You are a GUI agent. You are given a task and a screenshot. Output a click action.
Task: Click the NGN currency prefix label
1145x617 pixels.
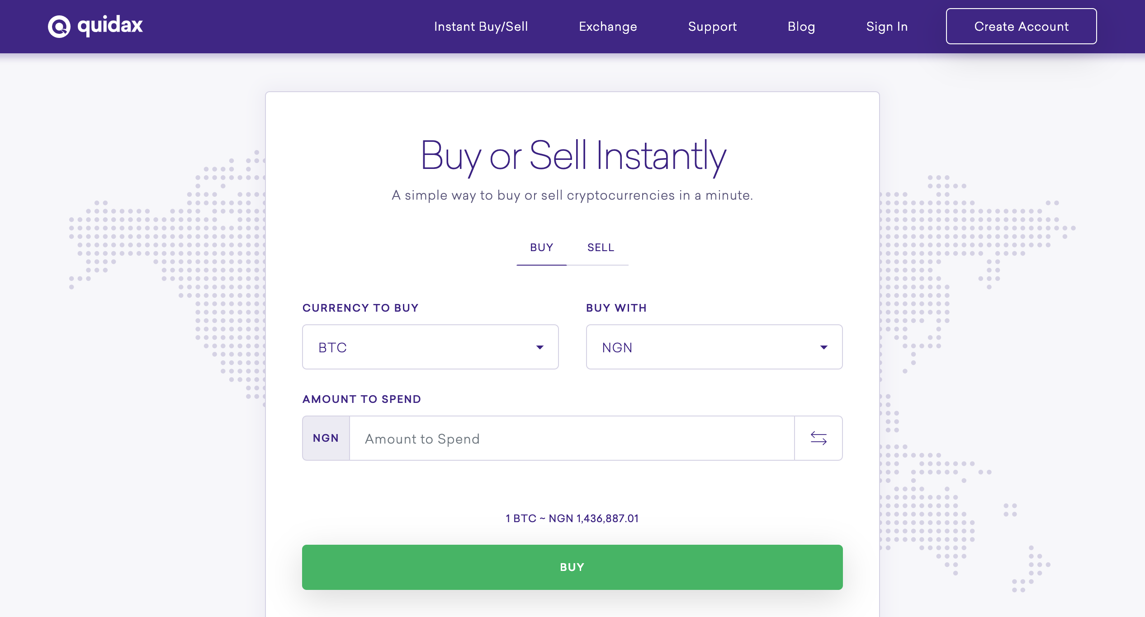point(326,438)
